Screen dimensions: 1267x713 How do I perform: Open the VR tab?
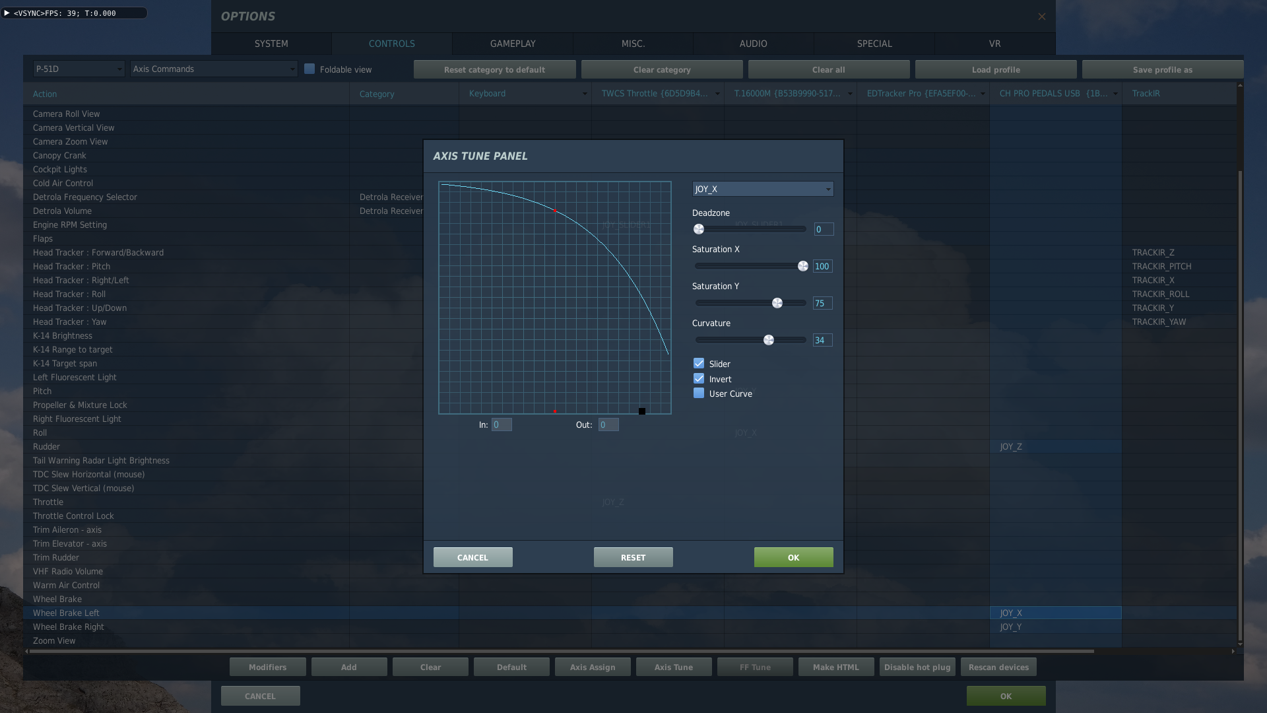point(995,44)
